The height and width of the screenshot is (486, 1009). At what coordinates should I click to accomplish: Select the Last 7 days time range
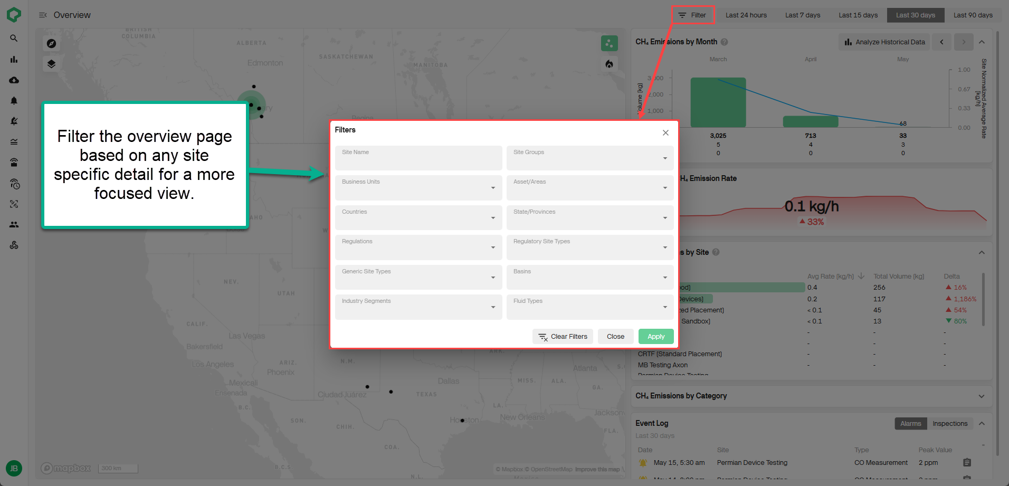coord(802,15)
